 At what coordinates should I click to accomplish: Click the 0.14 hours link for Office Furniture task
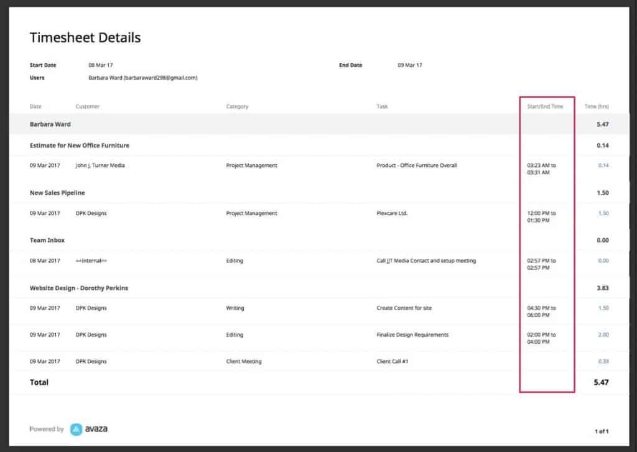tap(603, 165)
